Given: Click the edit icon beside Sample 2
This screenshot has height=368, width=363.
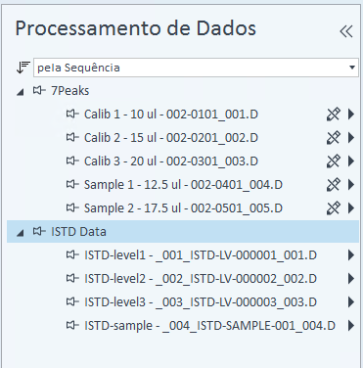Looking at the screenshot, I should [x=334, y=208].
